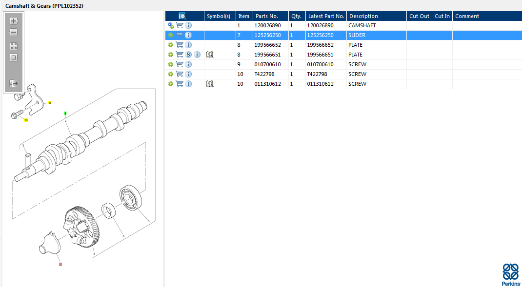Click part number 199566651 in Parts No. column
The height and width of the screenshot is (287, 522).
[267, 55]
